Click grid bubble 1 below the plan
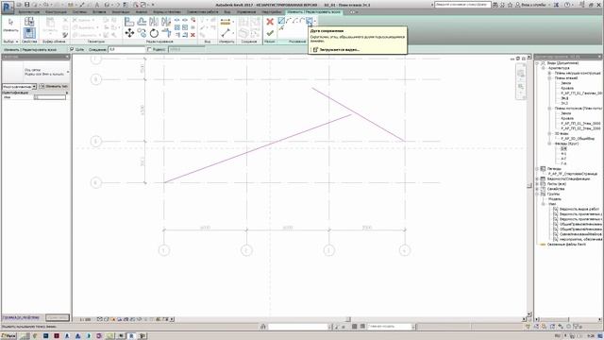Image resolution: width=604 pixels, height=340 pixels. [163, 250]
